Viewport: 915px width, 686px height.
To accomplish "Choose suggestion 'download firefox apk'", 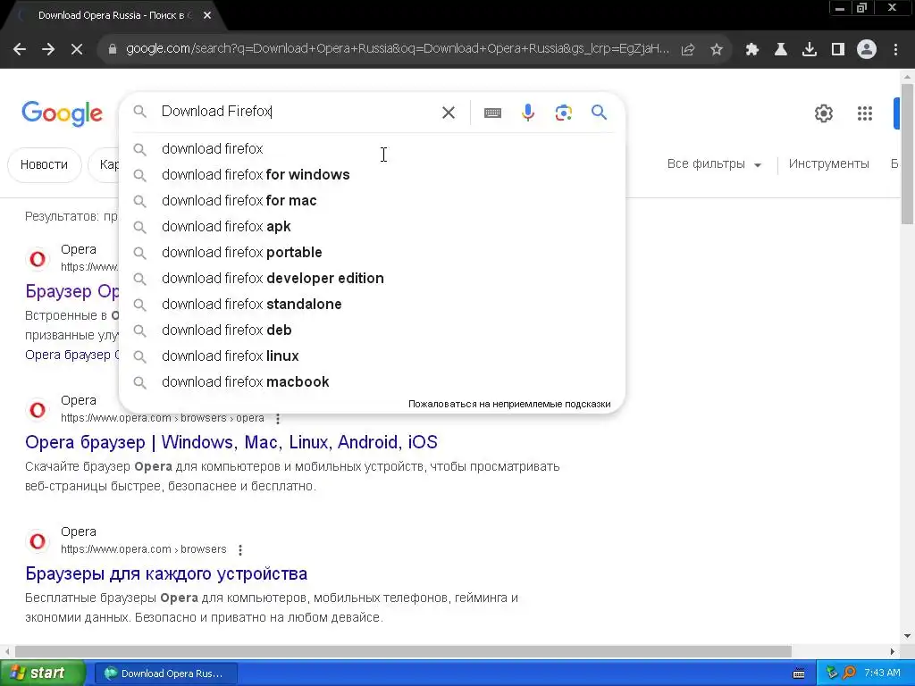I will click(x=372, y=226).
